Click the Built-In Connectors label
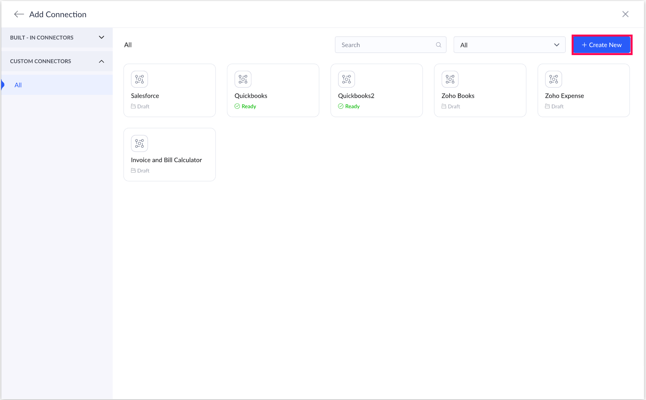The image size is (646, 400). (42, 37)
